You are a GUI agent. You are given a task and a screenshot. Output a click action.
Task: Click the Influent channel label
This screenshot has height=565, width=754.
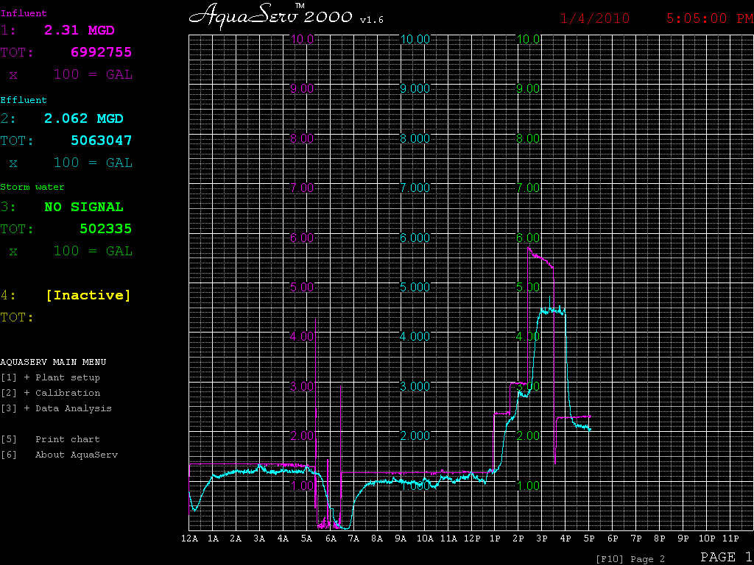click(x=24, y=13)
